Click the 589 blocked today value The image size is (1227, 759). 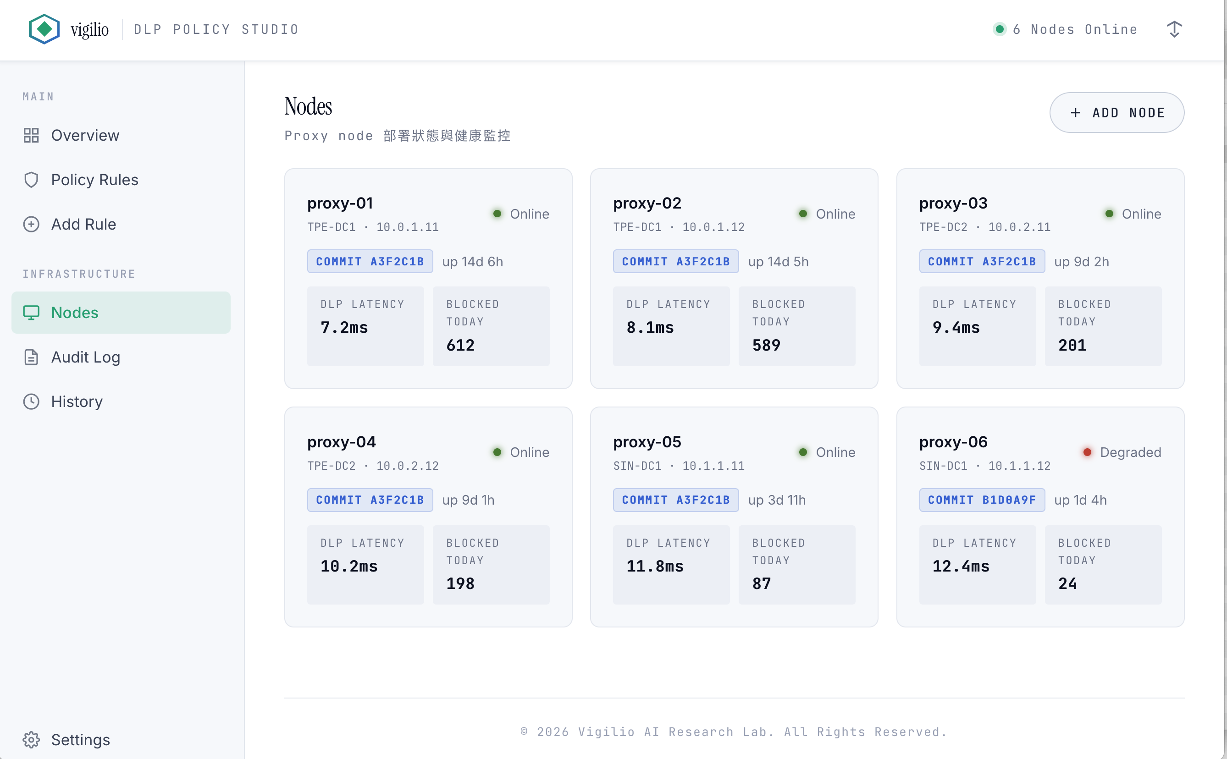pyautogui.click(x=766, y=346)
